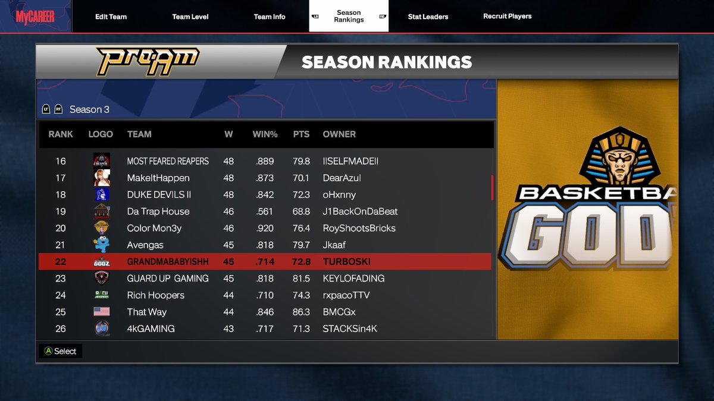Click the Basketball Godz team banner image
The width and height of the screenshot is (714, 401).
587,209
